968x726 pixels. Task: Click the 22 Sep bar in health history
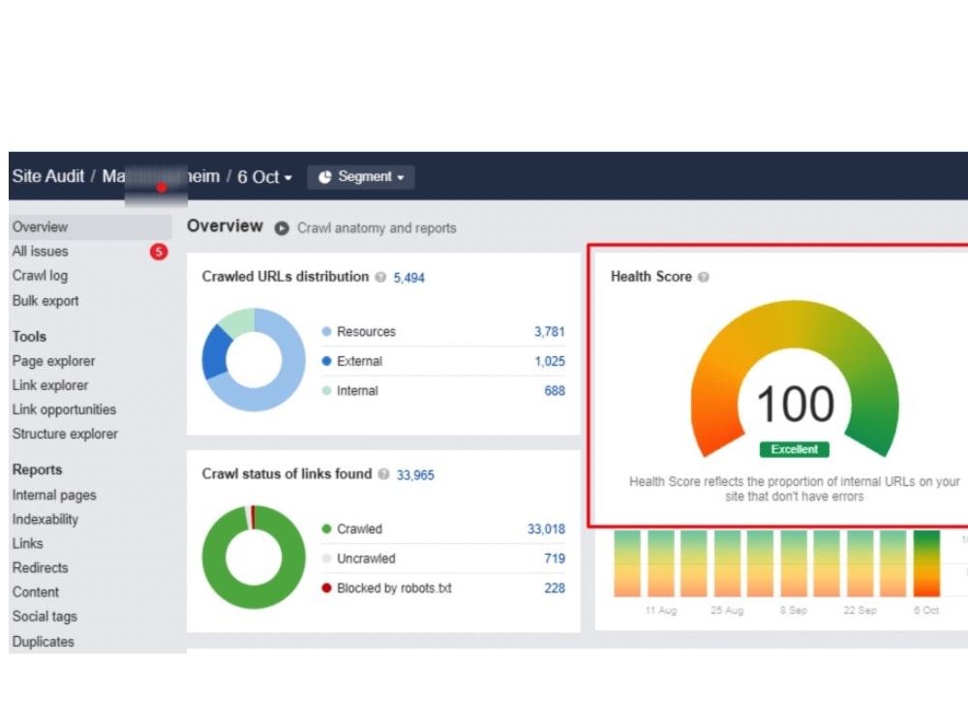tap(860, 563)
